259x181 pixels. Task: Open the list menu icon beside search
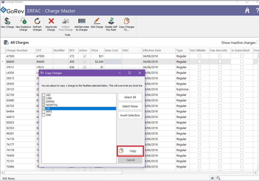212,178
